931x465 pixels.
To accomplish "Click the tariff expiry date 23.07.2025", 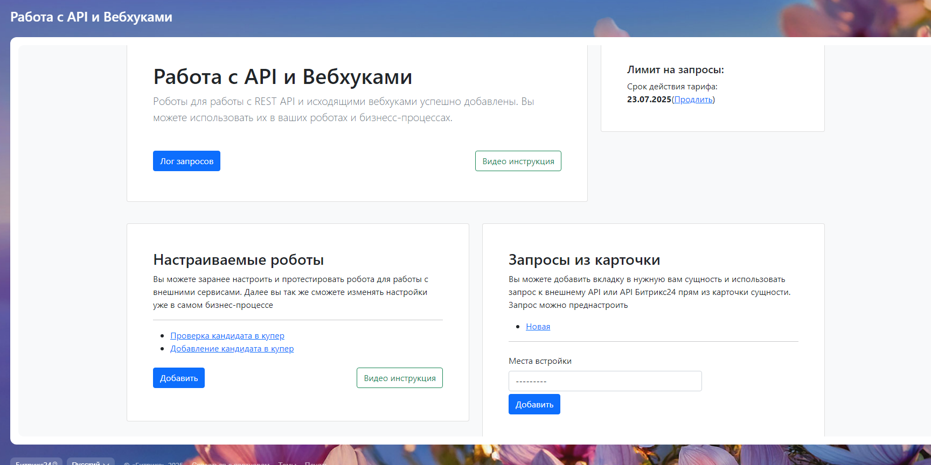I will tap(649, 100).
